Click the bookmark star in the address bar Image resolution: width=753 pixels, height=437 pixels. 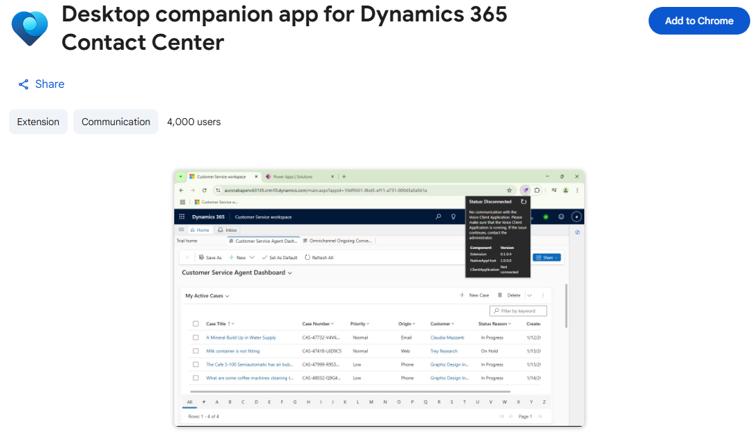509,190
